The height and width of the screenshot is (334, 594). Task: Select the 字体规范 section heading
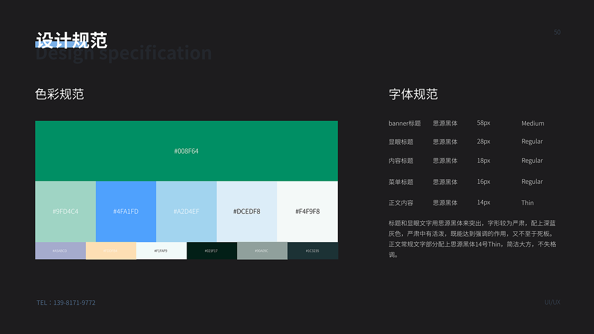(x=413, y=94)
